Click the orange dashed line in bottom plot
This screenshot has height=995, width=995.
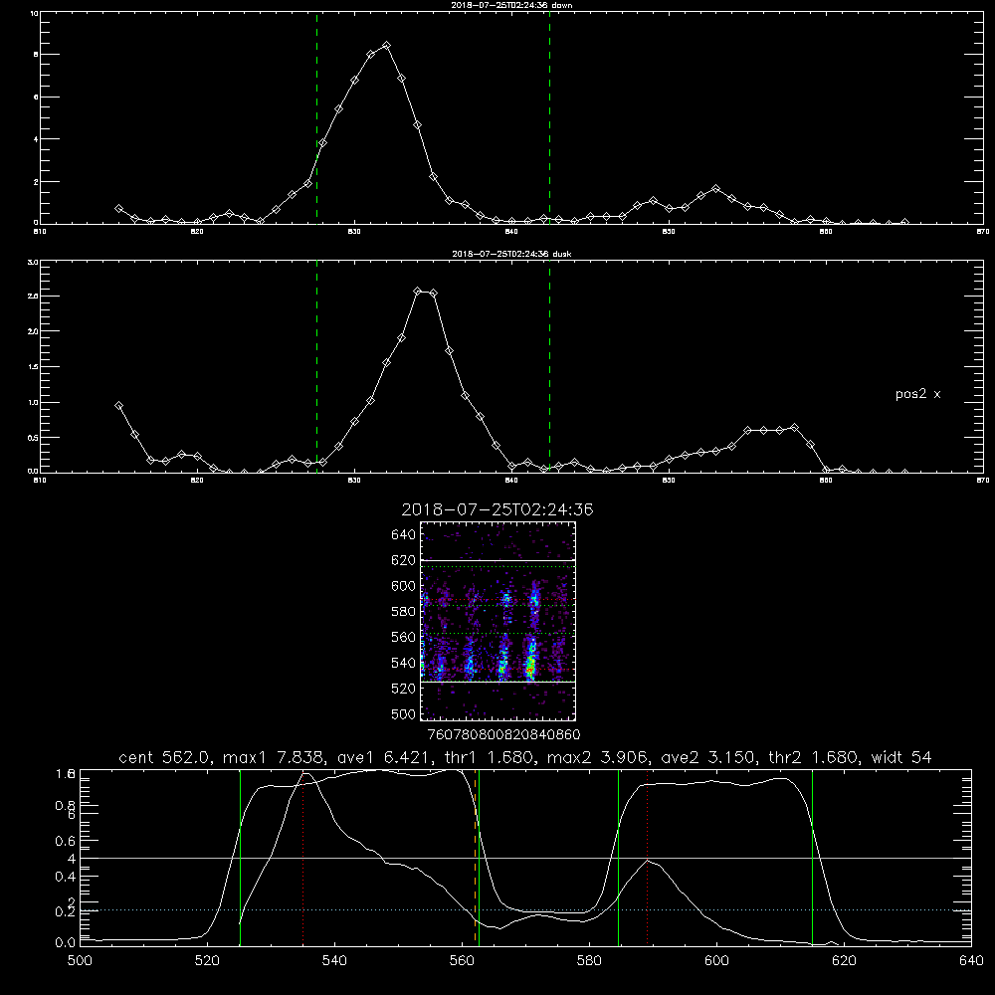(x=476, y=858)
